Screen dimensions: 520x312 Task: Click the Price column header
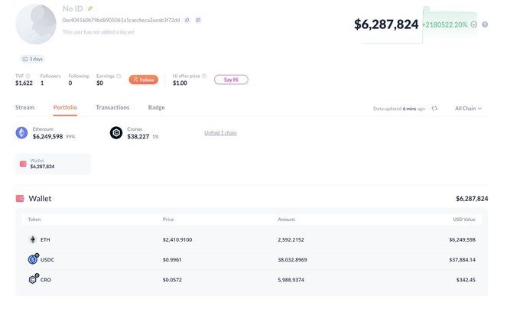coord(168,219)
